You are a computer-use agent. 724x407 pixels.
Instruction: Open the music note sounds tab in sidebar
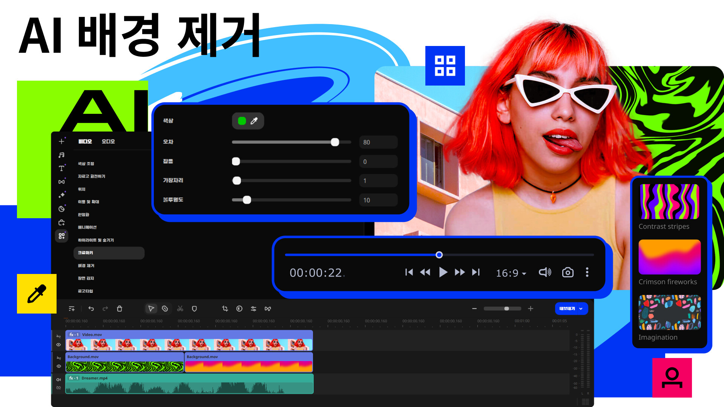61,155
